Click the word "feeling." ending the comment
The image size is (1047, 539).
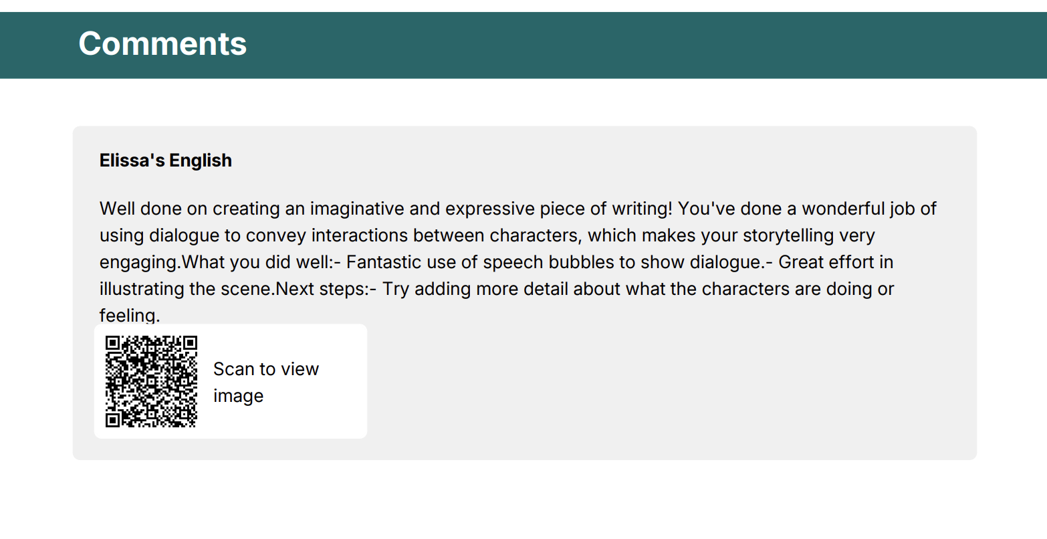click(x=130, y=316)
